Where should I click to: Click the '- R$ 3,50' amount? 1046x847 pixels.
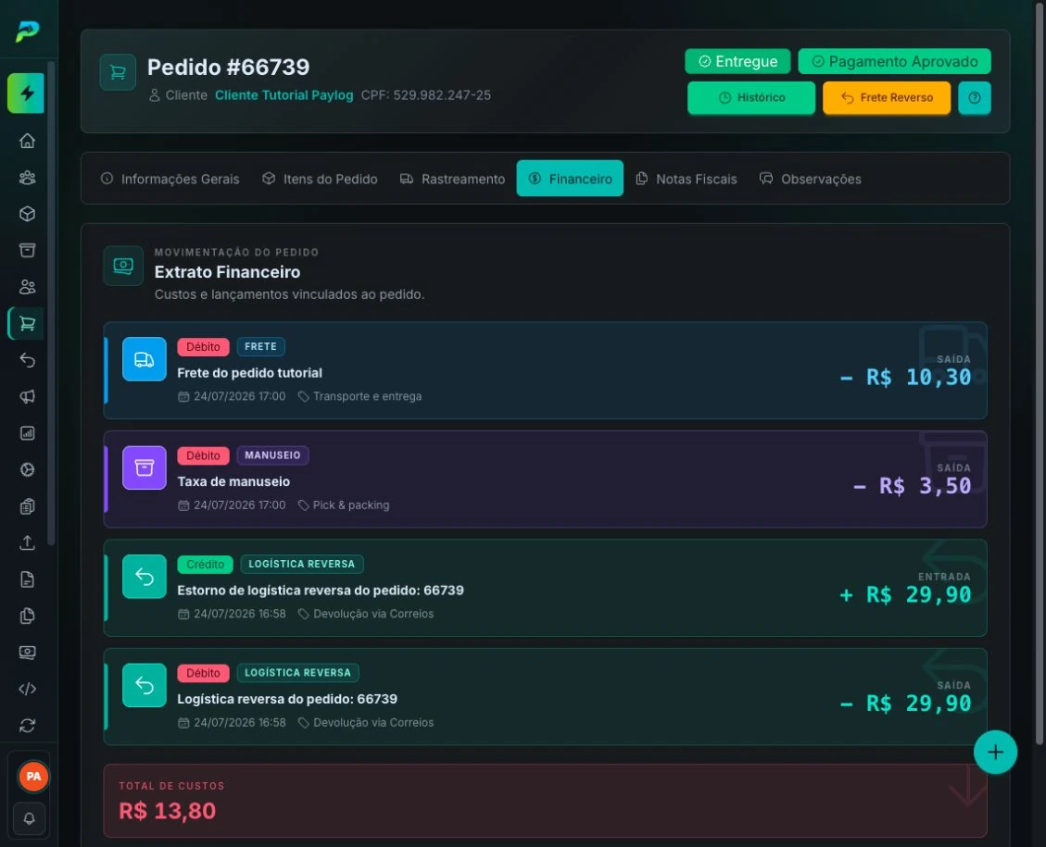click(x=912, y=486)
